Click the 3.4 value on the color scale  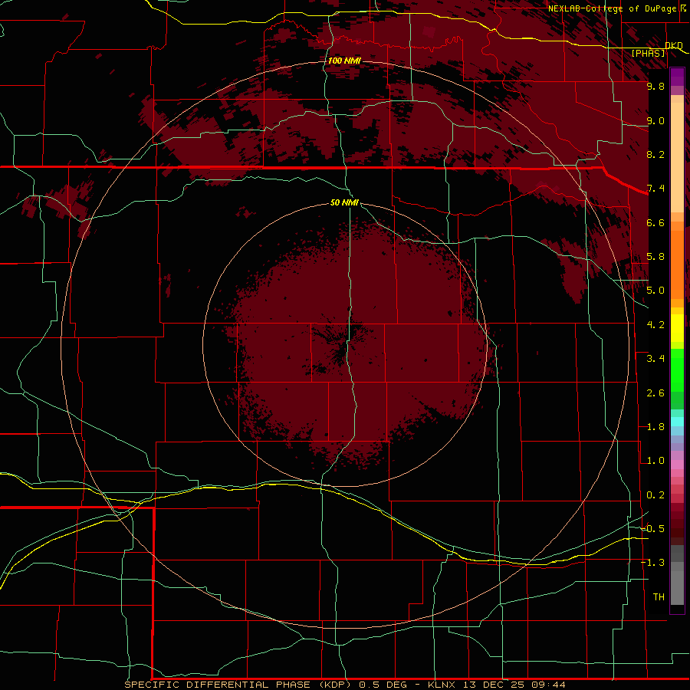(x=655, y=359)
